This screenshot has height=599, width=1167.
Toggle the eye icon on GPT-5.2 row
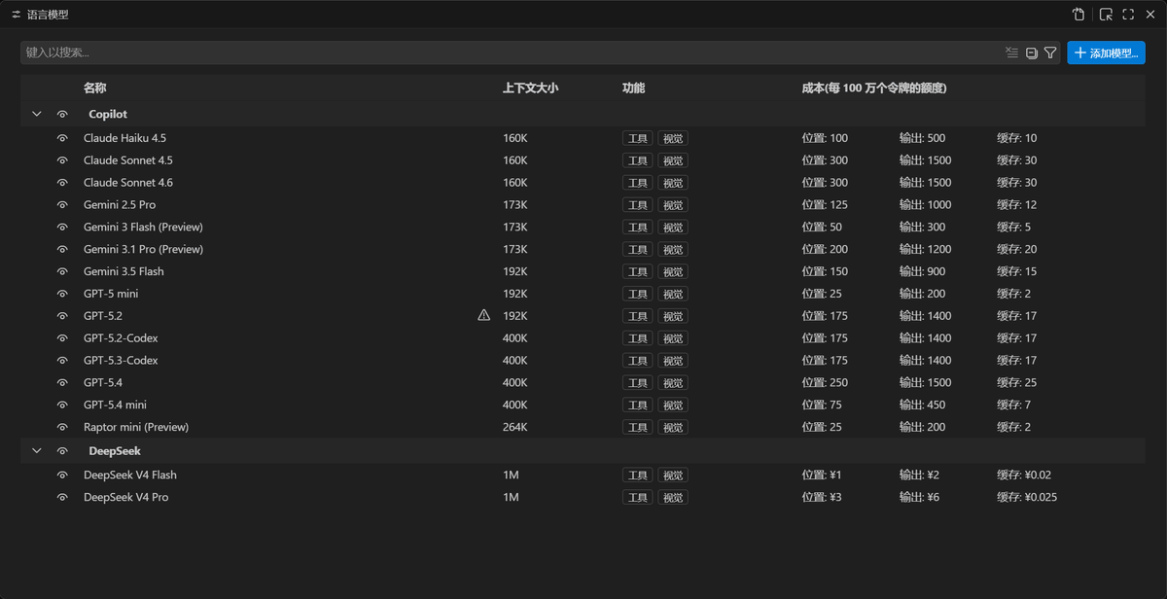pos(62,316)
